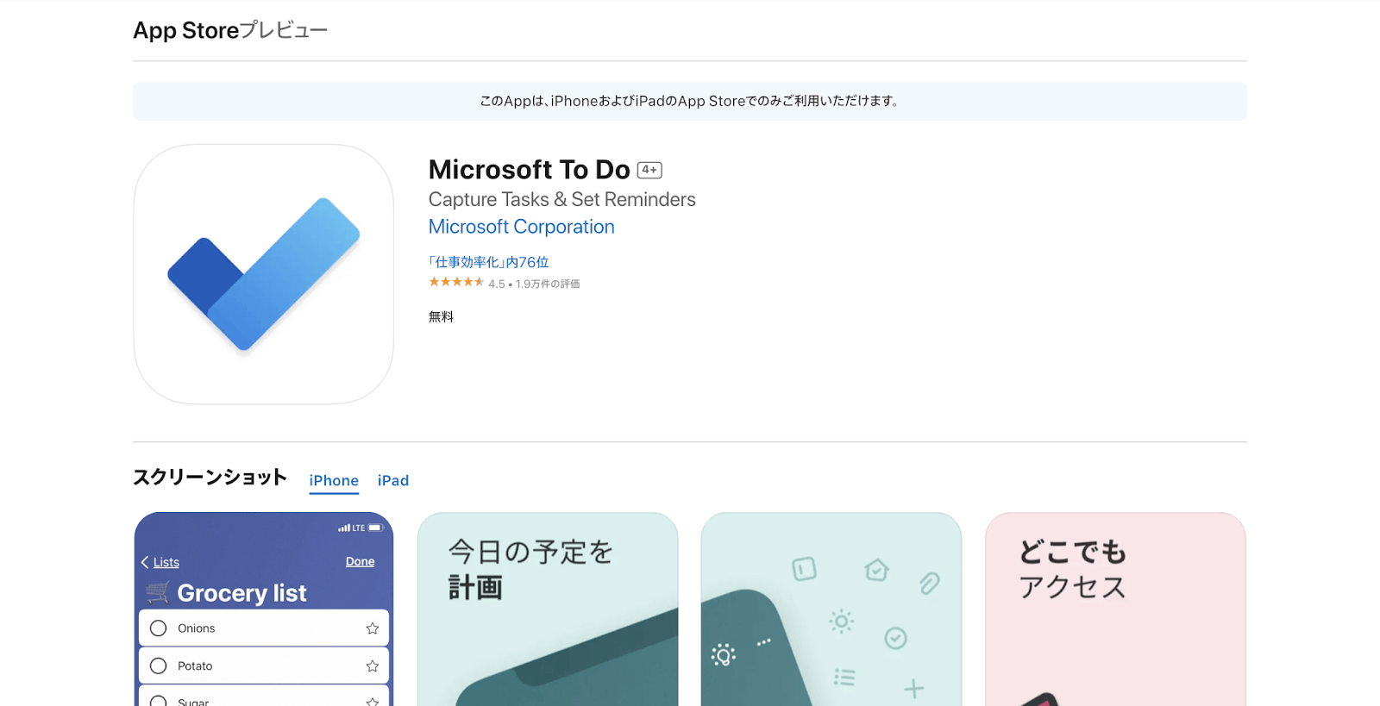
Task: Click the Lists back link in screenshot
Action: click(160, 562)
